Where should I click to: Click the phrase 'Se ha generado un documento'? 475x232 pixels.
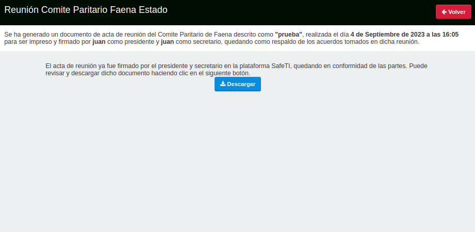44,34
